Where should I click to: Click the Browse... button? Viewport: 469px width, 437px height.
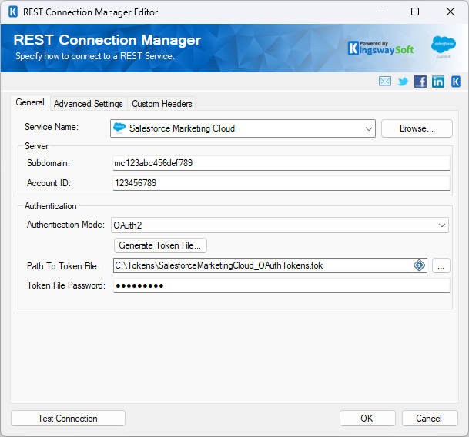tap(417, 128)
